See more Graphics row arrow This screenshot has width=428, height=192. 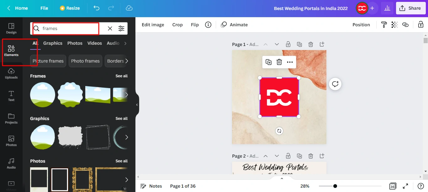coord(126,137)
